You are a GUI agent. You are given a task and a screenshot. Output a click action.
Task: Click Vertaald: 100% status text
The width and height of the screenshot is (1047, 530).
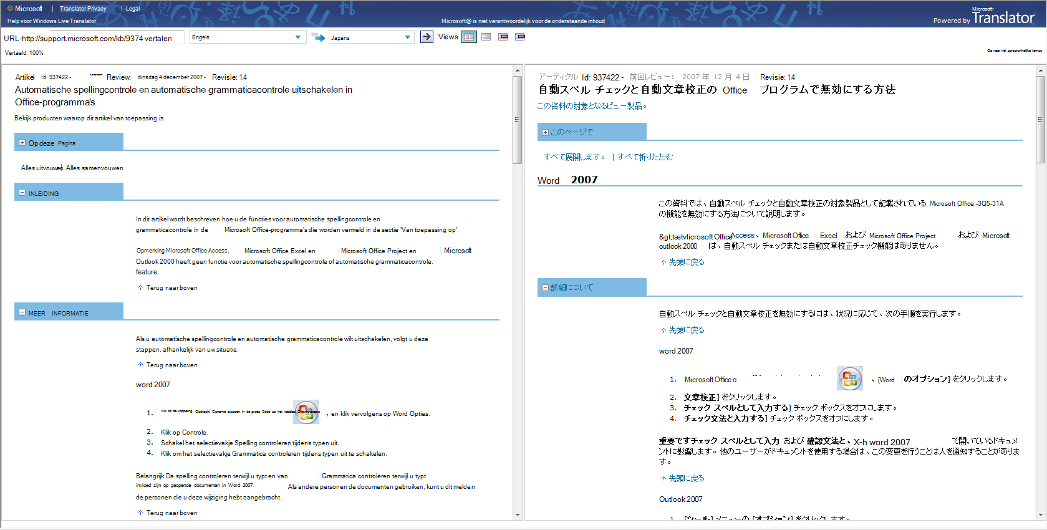[24, 53]
